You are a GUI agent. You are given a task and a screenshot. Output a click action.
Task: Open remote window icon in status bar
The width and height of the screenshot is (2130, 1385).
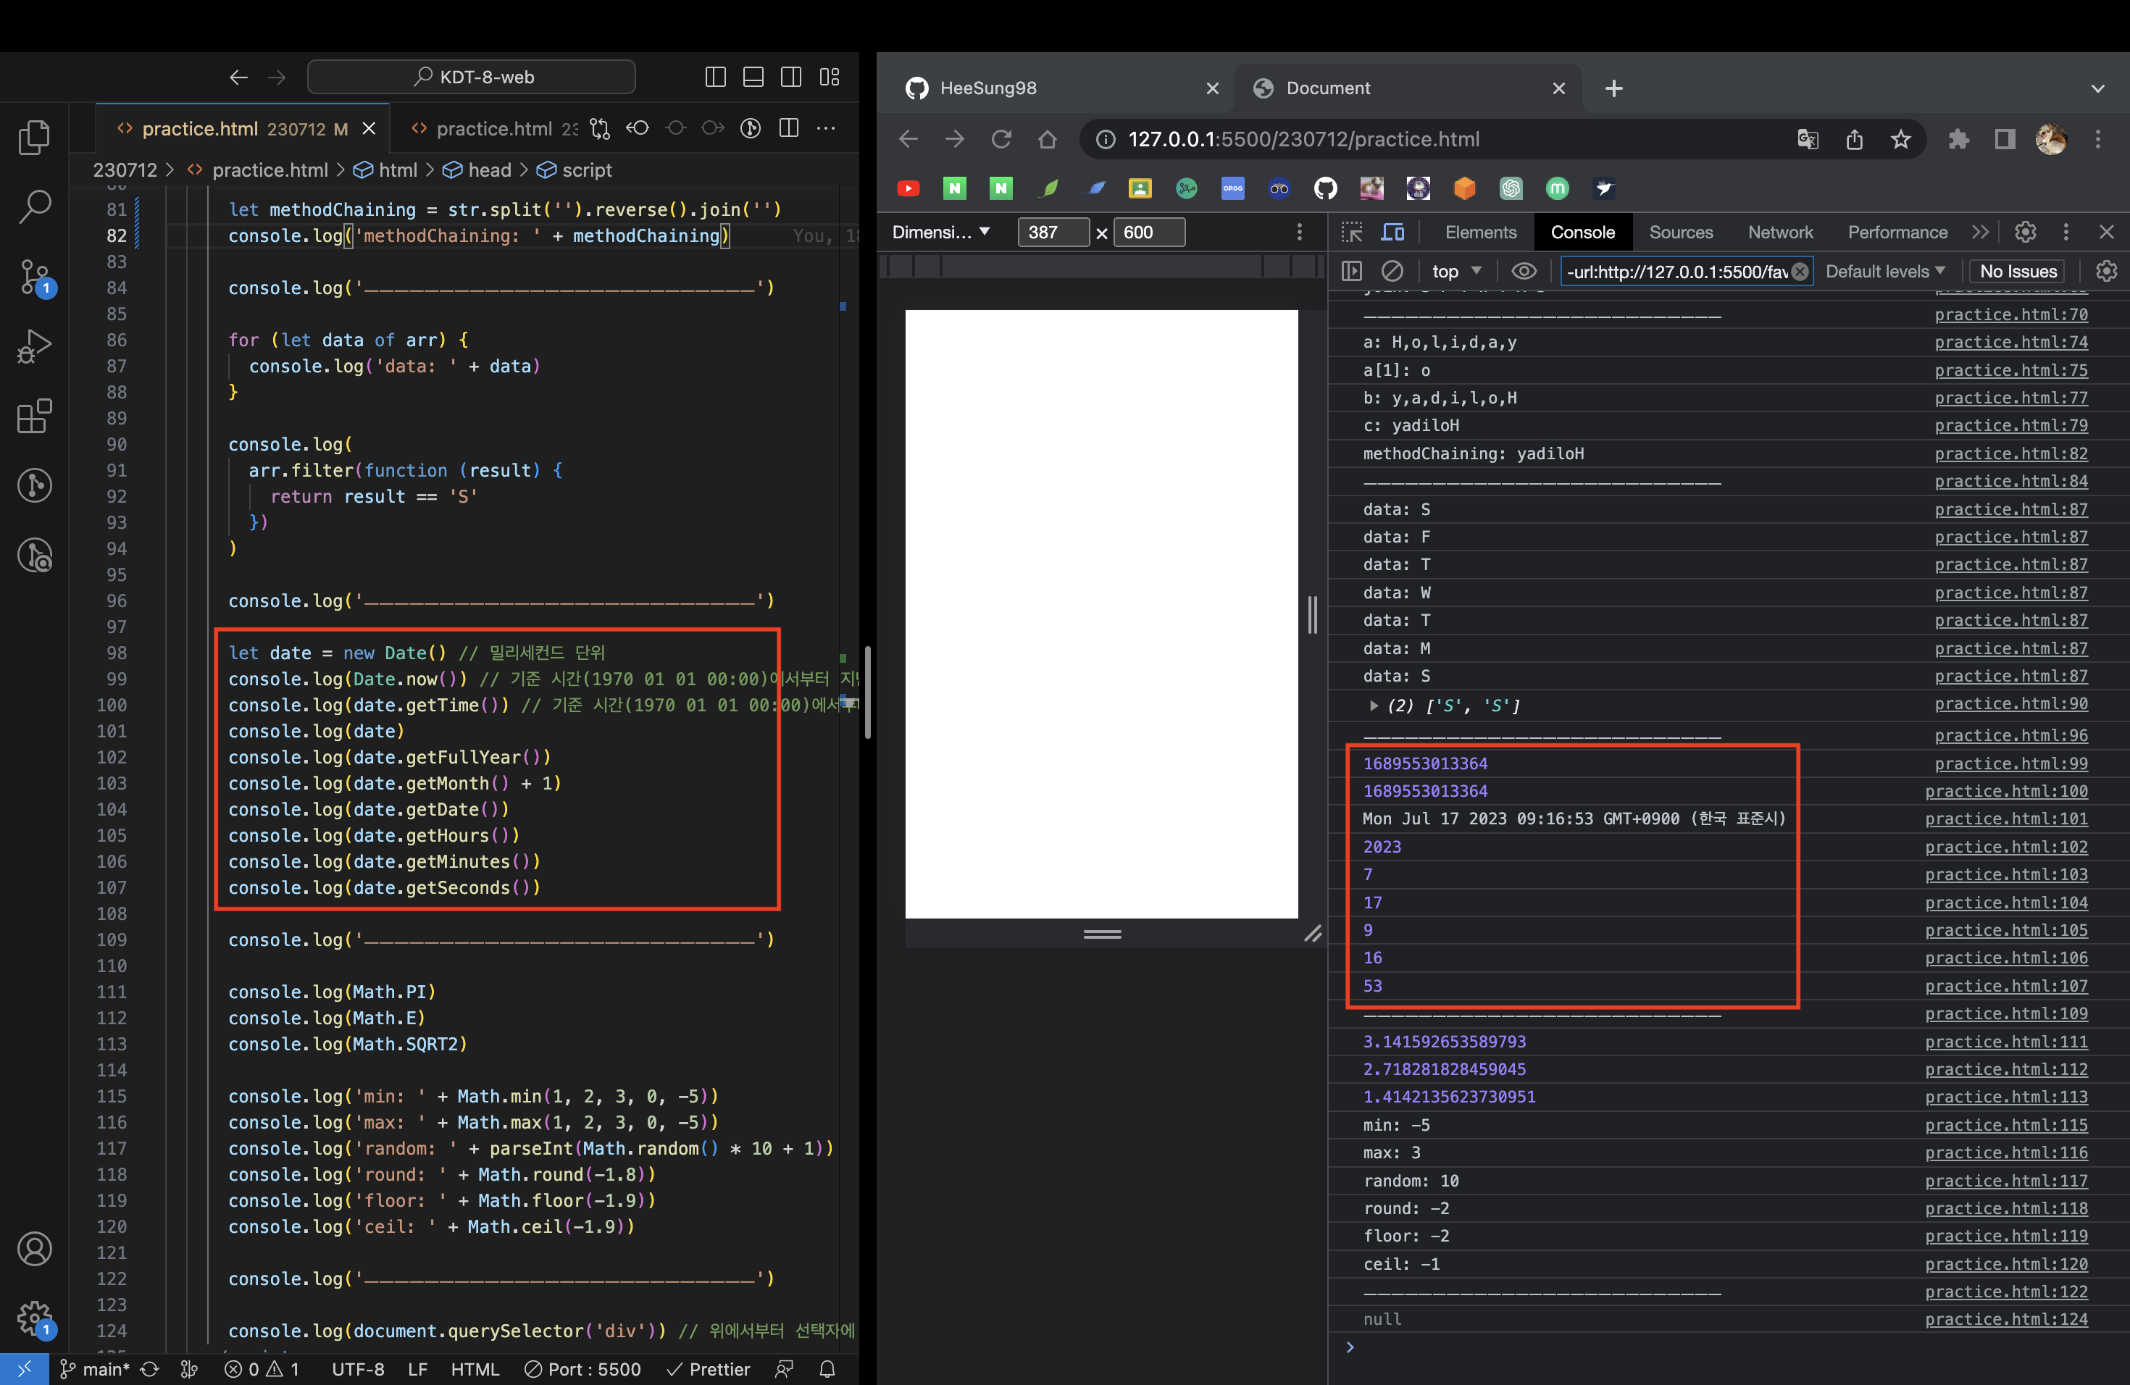coord(24,1369)
